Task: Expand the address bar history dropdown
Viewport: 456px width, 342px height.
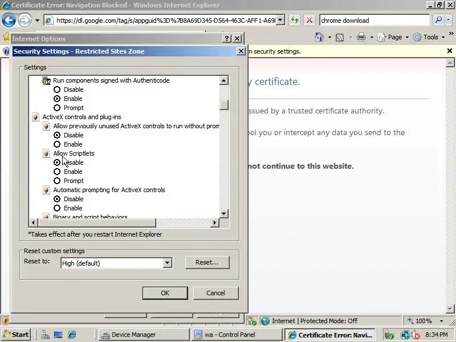Action: 280,21
